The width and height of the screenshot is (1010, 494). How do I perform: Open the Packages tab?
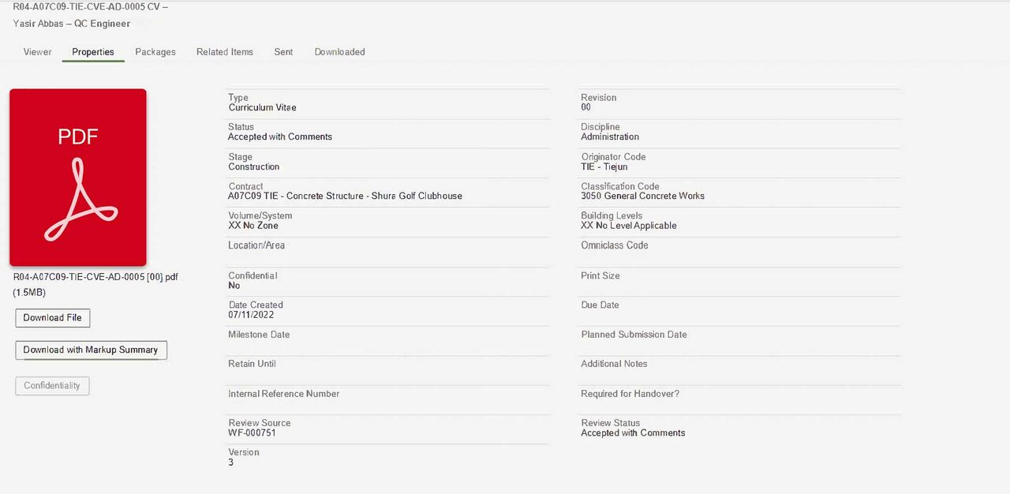(155, 52)
